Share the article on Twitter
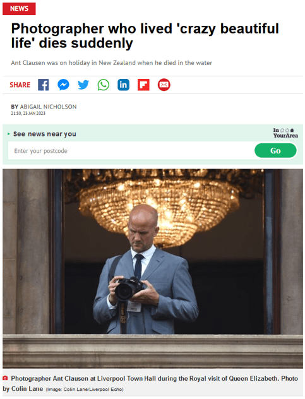 click(83, 85)
